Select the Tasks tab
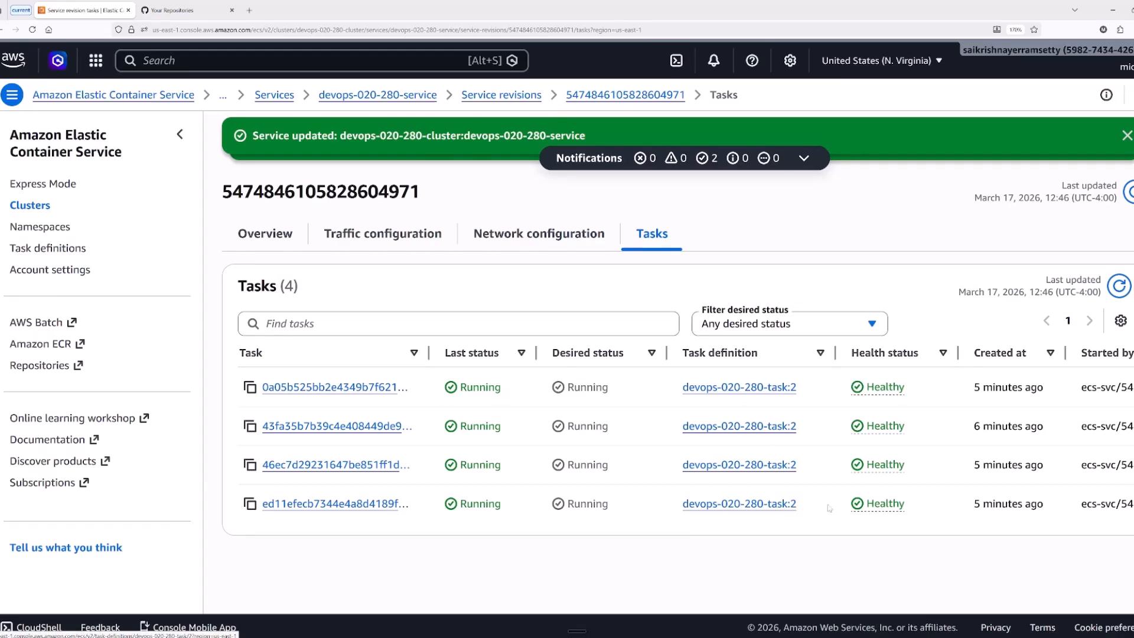1134x638 pixels. click(x=651, y=233)
